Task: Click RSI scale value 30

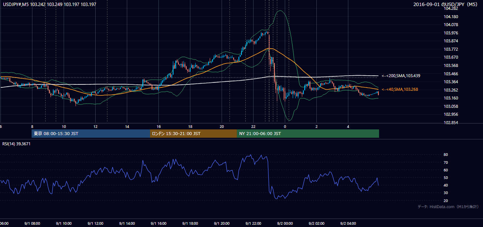Action: pyautogui.click(x=446, y=193)
